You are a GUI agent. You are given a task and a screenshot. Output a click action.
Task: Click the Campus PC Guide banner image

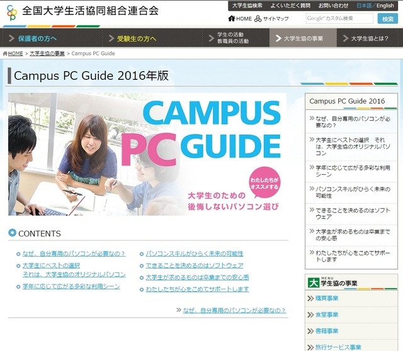pos(147,154)
